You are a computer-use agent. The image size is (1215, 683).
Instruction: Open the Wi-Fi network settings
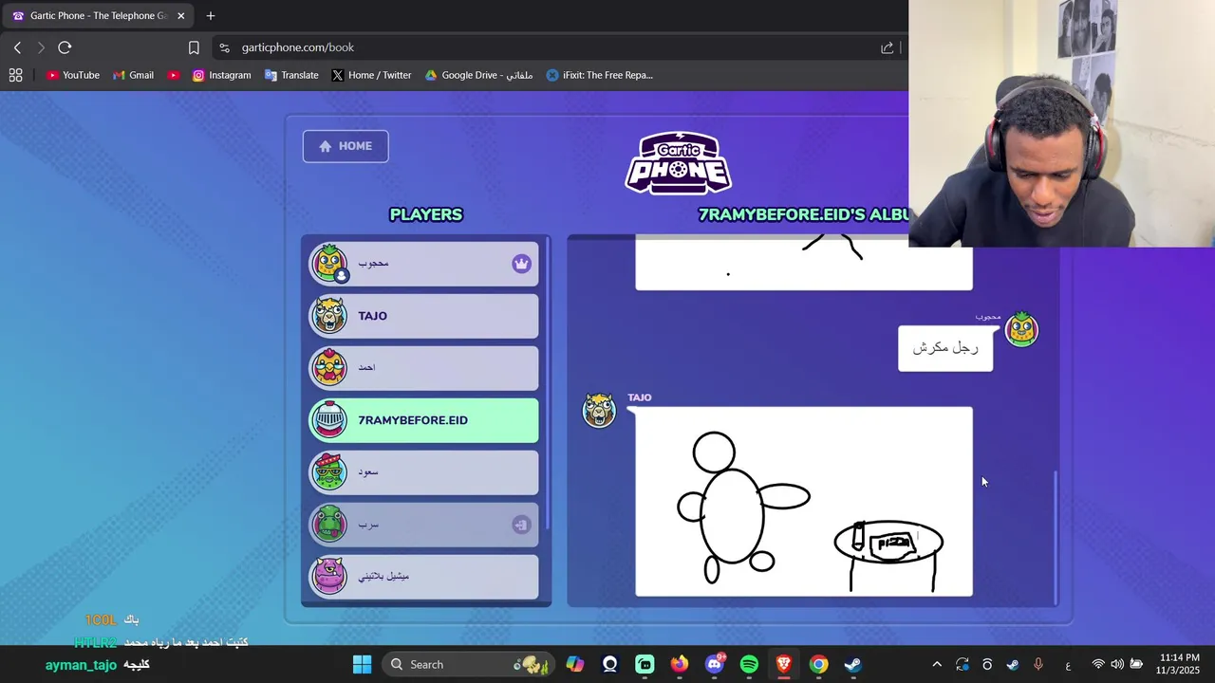click(1098, 664)
